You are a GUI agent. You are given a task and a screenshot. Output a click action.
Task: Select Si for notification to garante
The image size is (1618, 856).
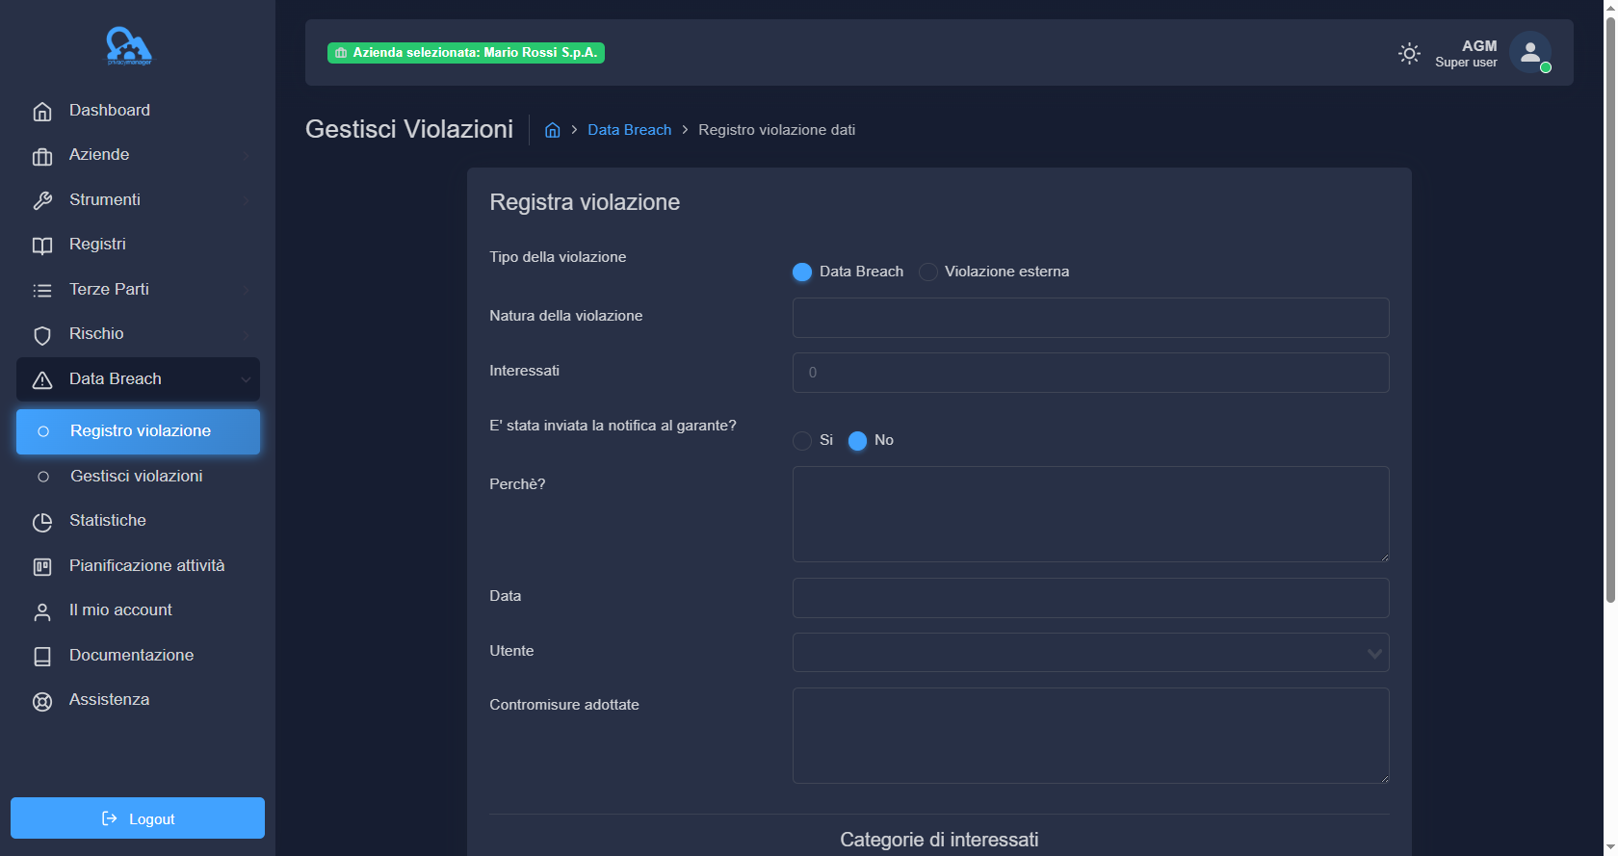tap(802, 441)
